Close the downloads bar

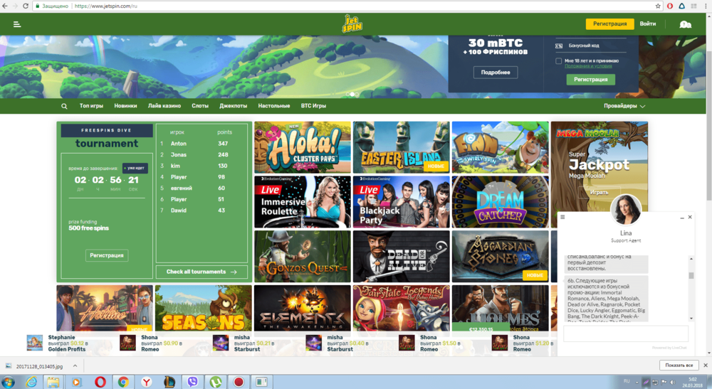point(705,365)
